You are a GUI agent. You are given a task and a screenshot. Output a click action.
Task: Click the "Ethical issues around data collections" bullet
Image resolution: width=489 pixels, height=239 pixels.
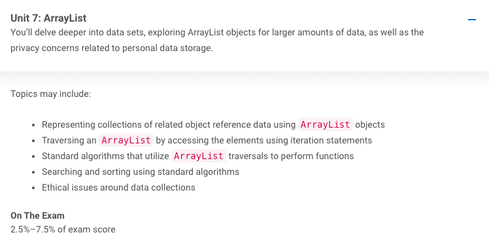pos(118,187)
